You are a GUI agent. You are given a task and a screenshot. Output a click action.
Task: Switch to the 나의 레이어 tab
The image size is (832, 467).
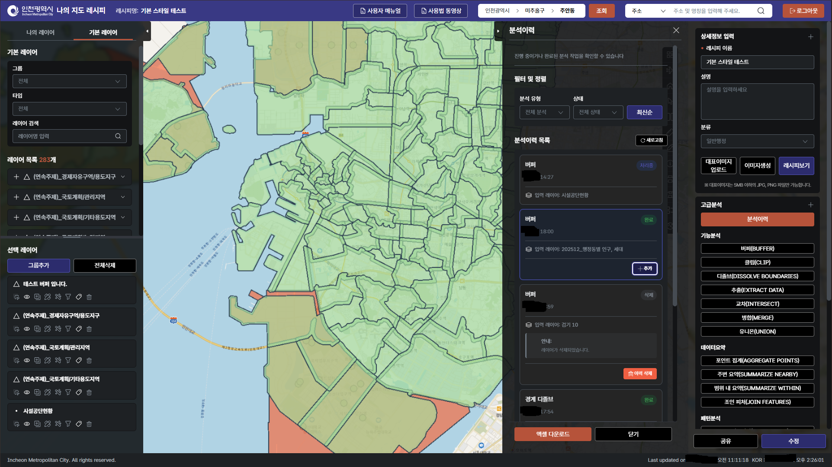click(40, 32)
